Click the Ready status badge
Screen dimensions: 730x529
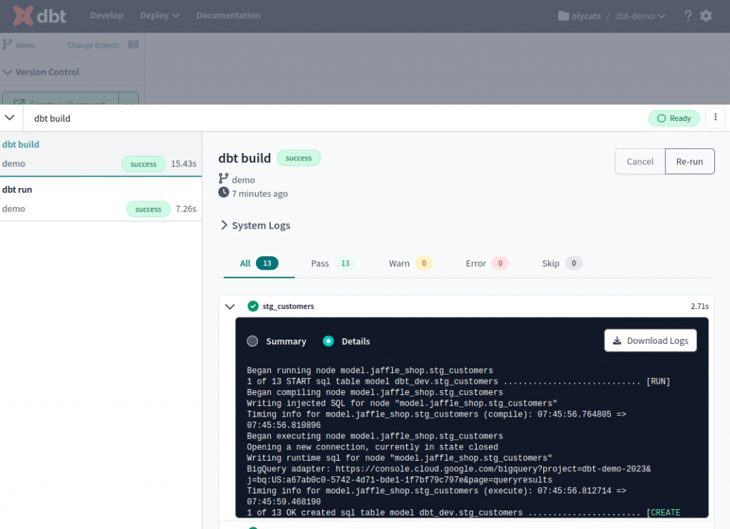click(x=674, y=118)
